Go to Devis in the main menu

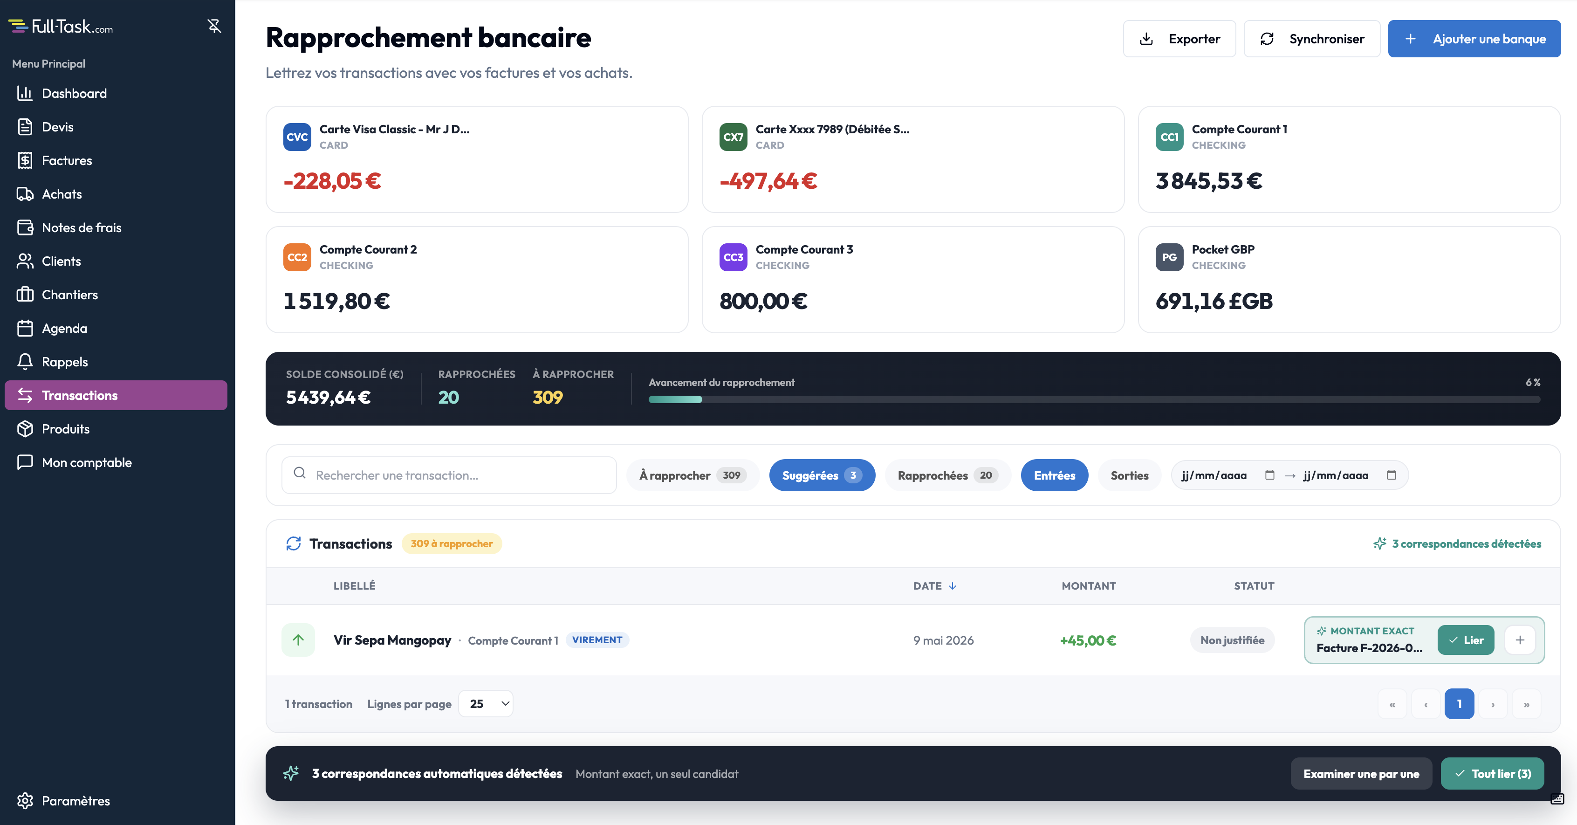[116, 127]
